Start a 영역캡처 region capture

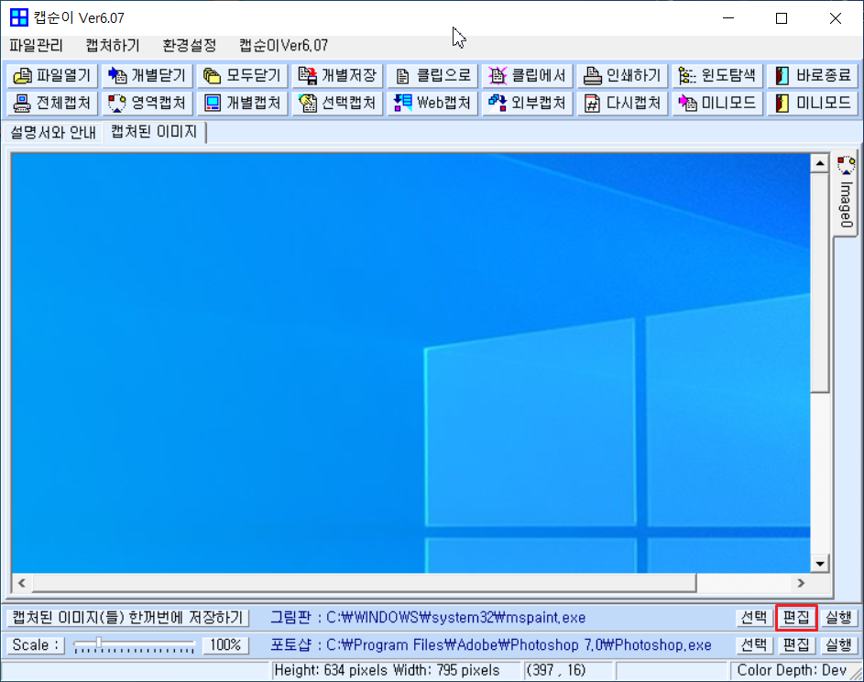[148, 103]
